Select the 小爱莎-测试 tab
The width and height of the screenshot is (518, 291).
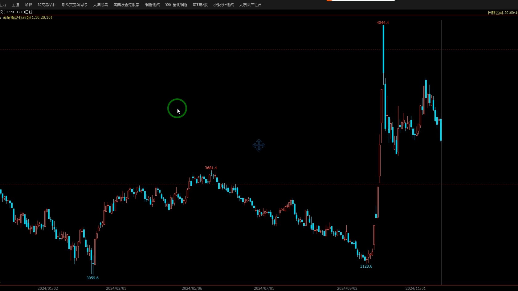[x=223, y=5]
